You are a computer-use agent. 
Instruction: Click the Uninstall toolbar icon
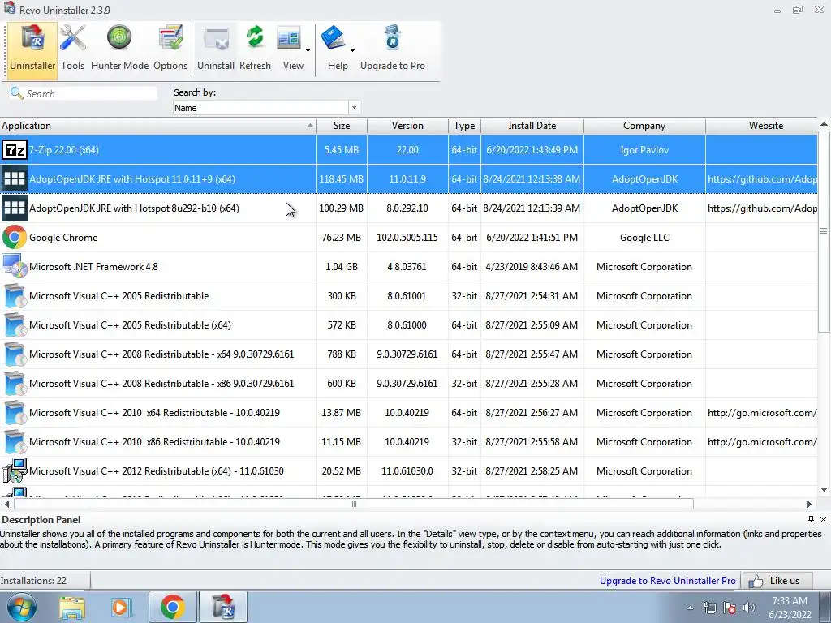(216, 39)
